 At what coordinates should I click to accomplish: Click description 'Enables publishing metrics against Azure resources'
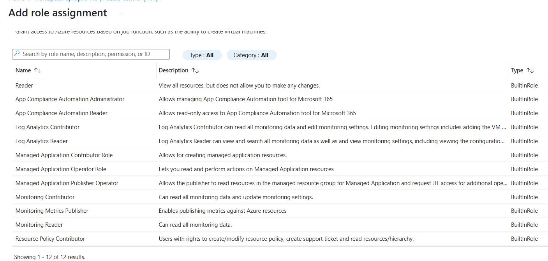point(223,211)
